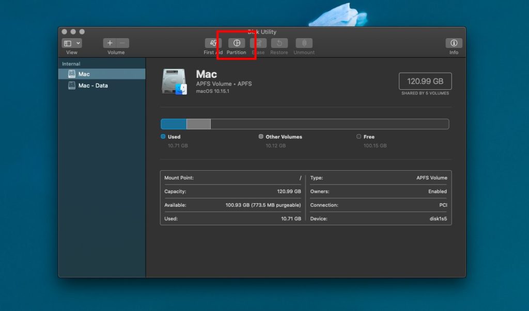
Task: Click the minus icon to remove a volume
Action: point(122,43)
